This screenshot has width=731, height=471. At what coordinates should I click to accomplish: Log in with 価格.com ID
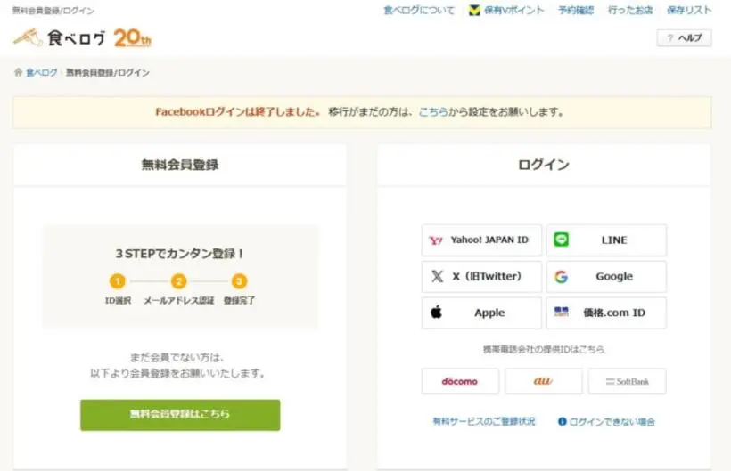[x=606, y=313]
